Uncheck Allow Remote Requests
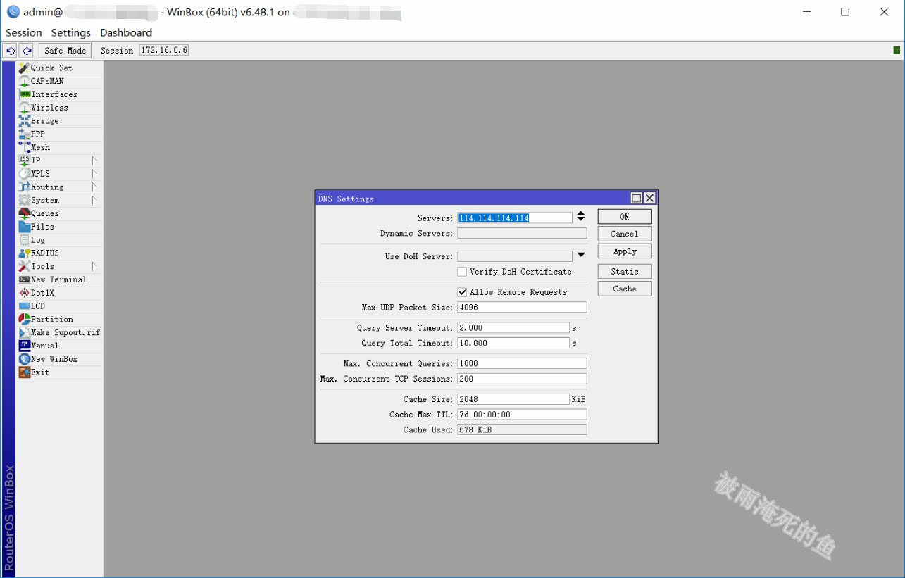This screenshot has width=905, height=578. point(462,292)
